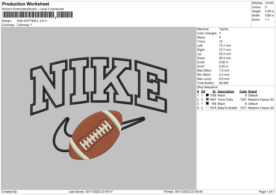
Task: Click the code 1221 in Terra Cotta row
Action: click(x=243, y=100)
